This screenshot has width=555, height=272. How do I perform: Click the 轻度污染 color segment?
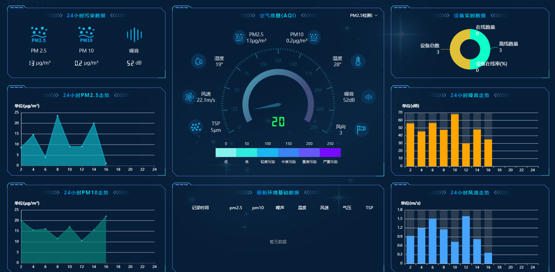(x=268, y=153)
